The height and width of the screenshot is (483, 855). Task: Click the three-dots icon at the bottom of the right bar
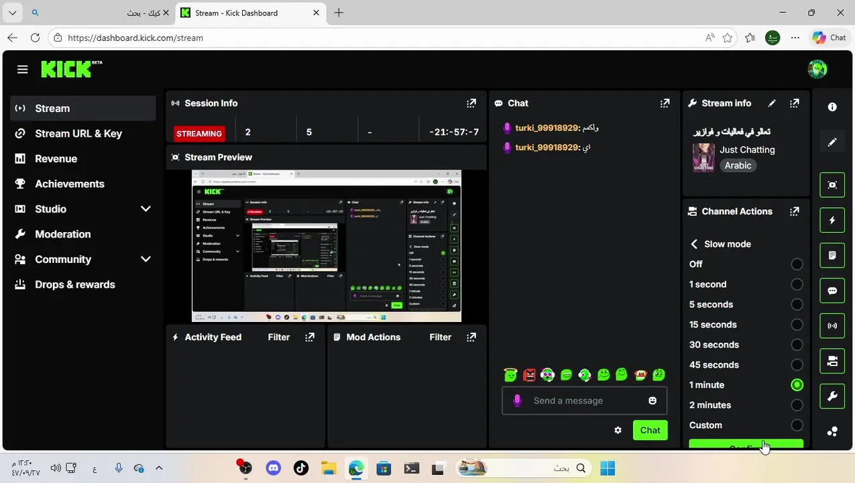click(832, 432)
